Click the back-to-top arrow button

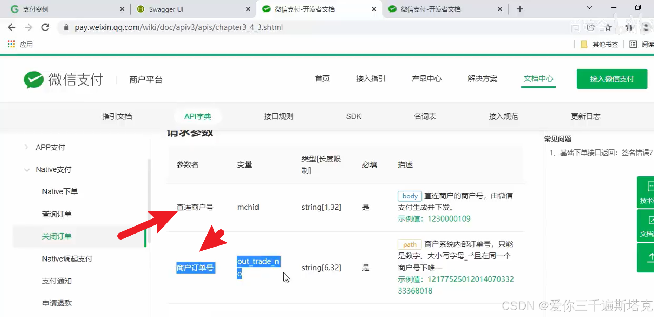click(x=646, y=258)
